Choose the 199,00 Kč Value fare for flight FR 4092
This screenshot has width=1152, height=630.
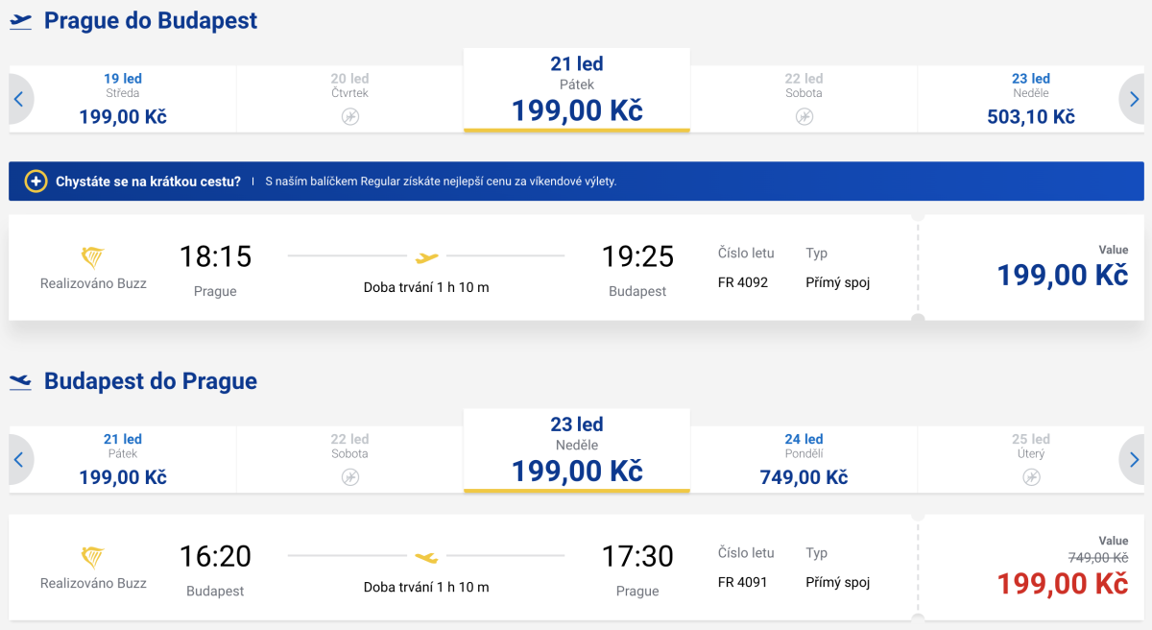[x=1062, y=276]
